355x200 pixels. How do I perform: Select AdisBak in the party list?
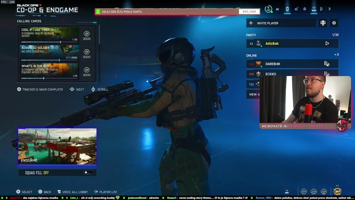click(292, 43)
